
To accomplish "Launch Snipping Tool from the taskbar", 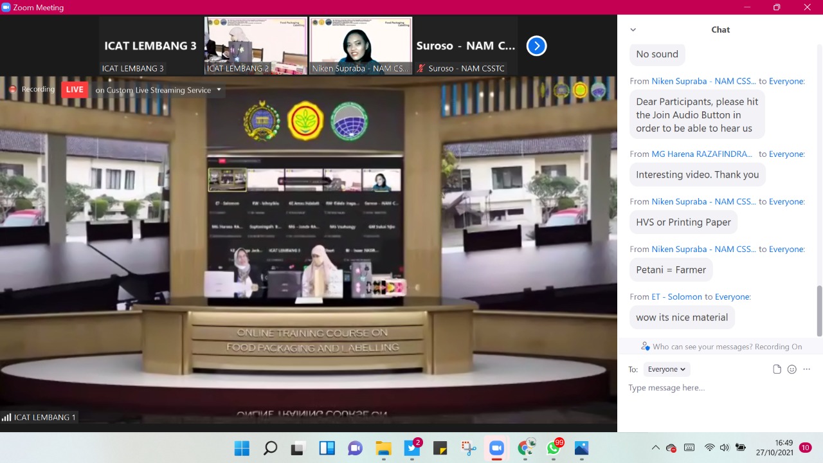I will click(469, 448).
